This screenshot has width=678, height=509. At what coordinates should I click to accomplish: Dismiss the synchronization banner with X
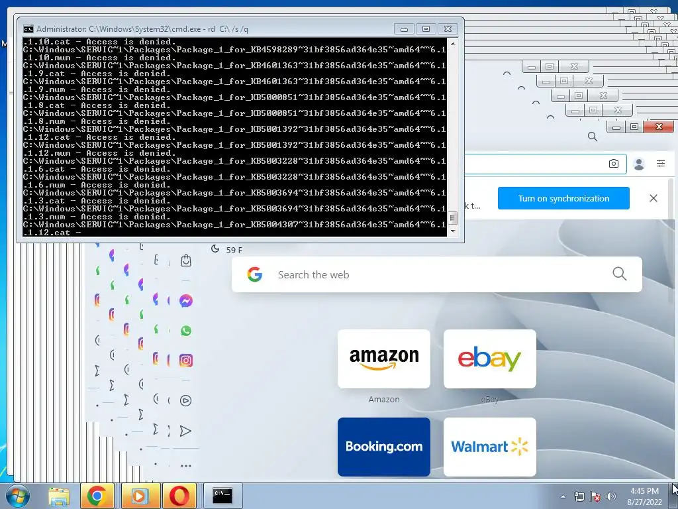tap(654, 198)
